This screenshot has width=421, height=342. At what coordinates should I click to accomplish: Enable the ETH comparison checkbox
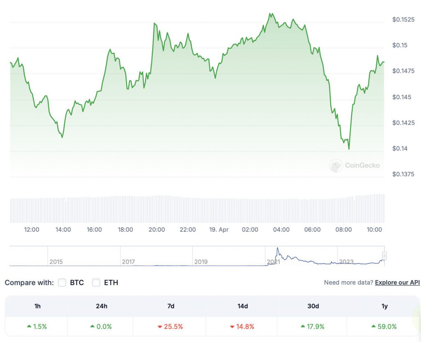96,283
